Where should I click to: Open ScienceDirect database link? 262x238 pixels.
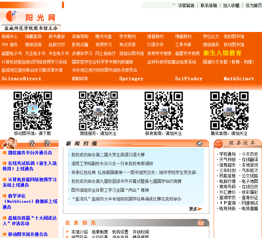click(x=21, y=79)
